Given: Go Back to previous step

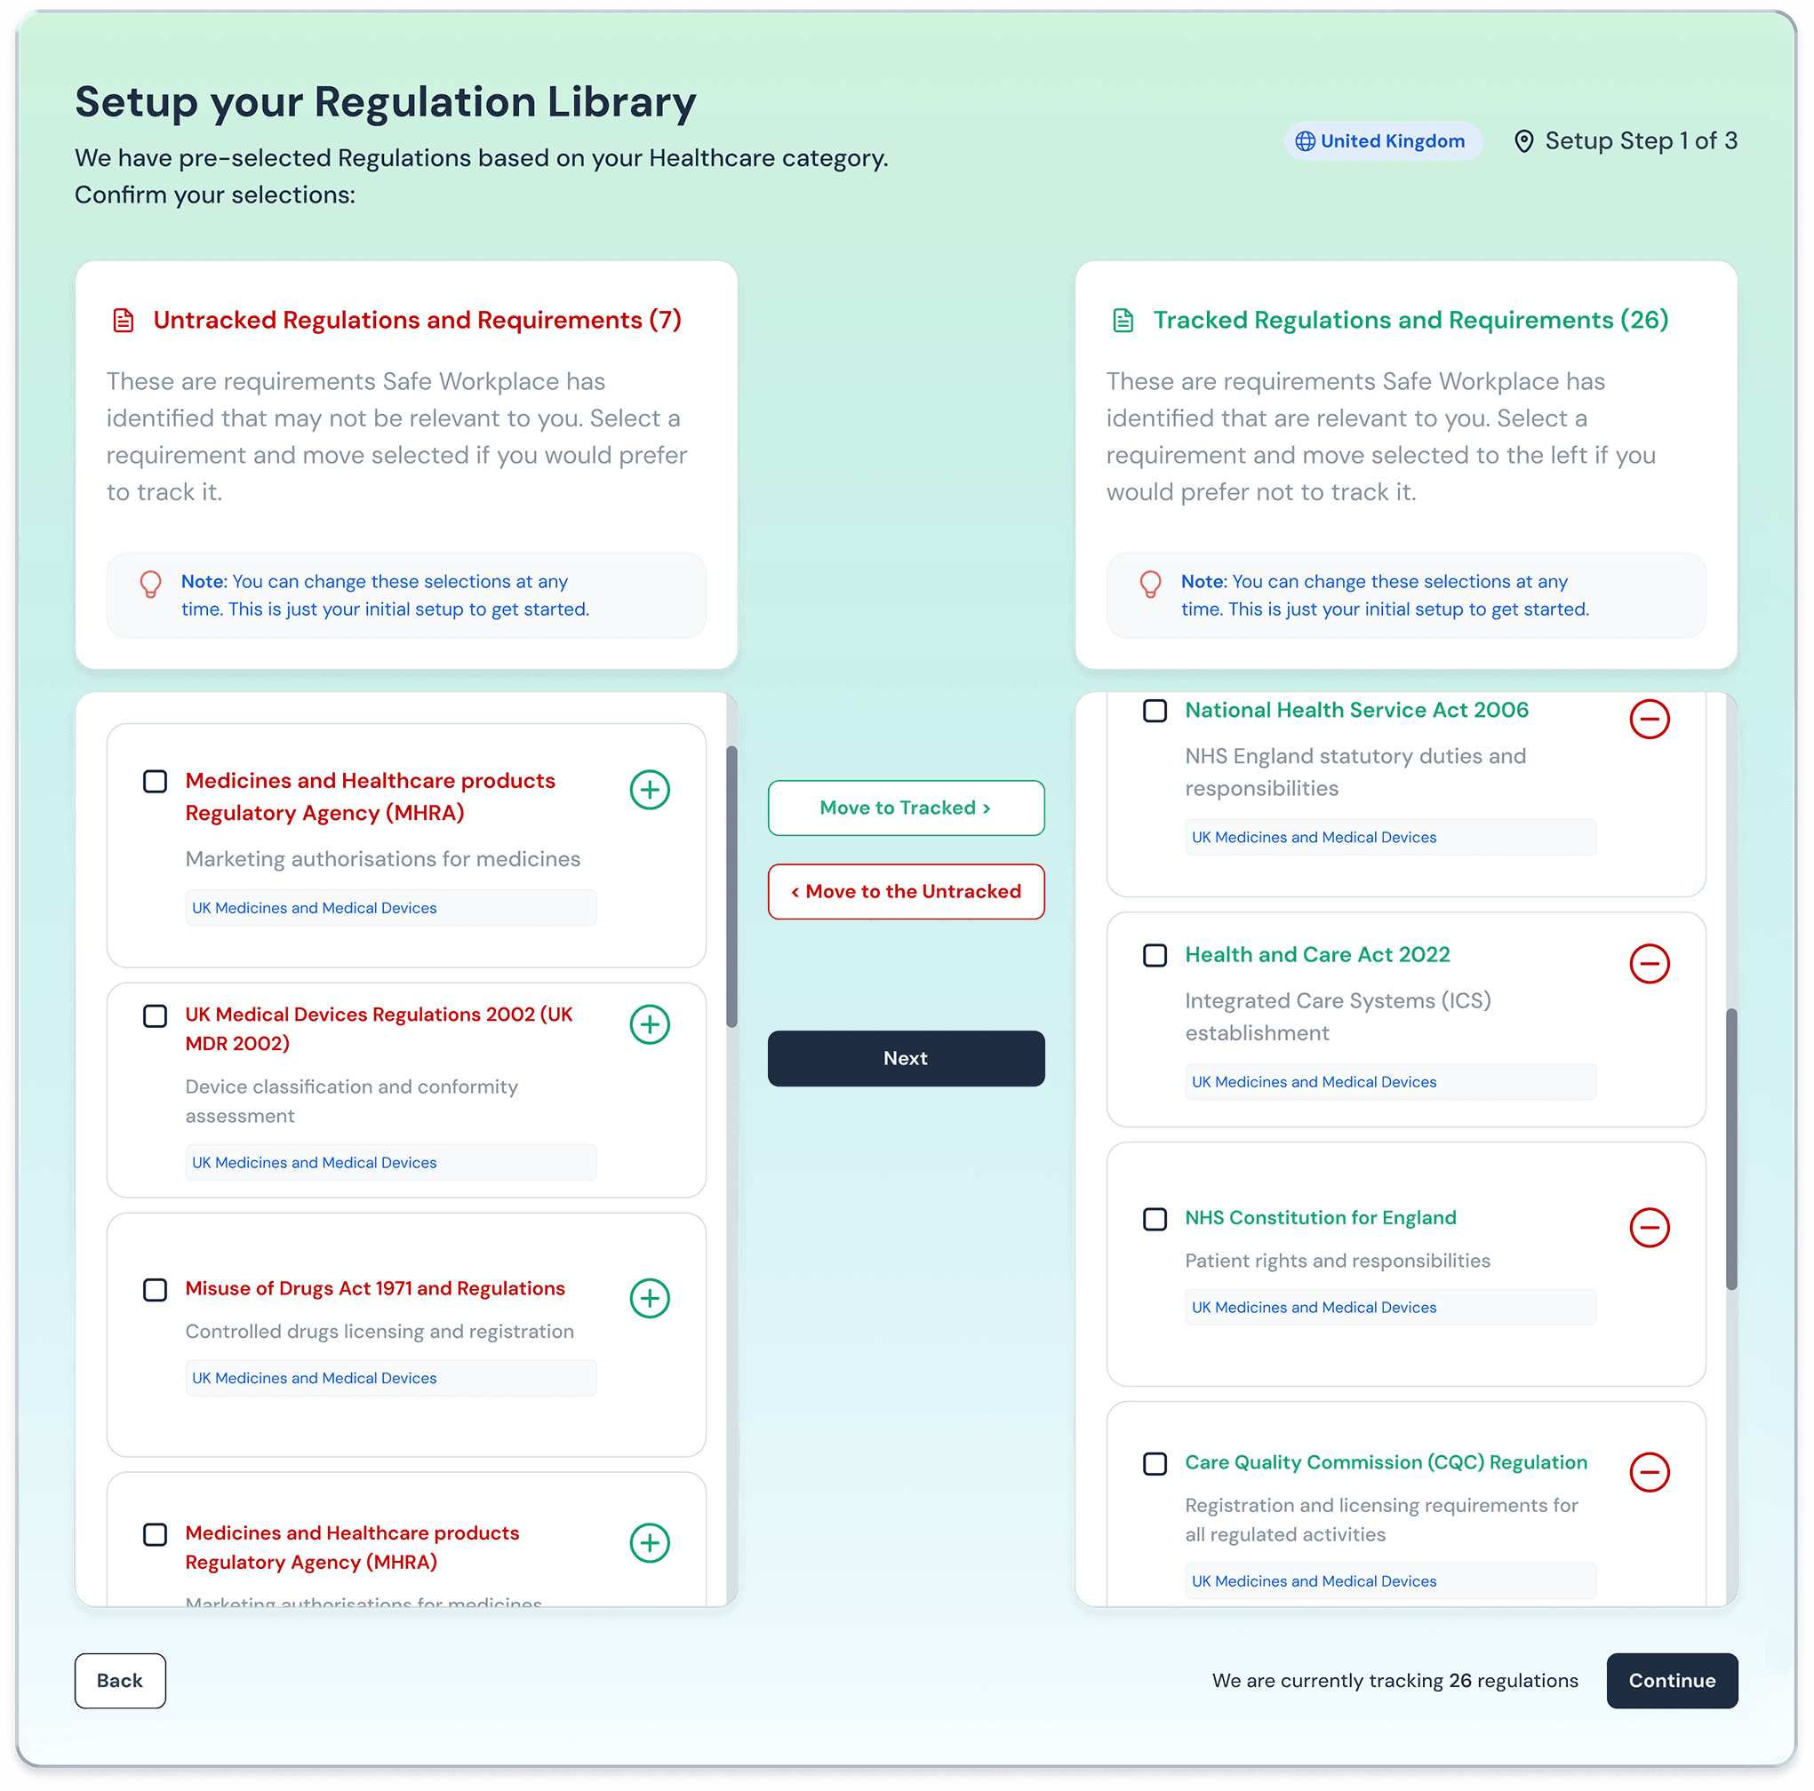Looking at the screenshot, I should pos(120,1680).
